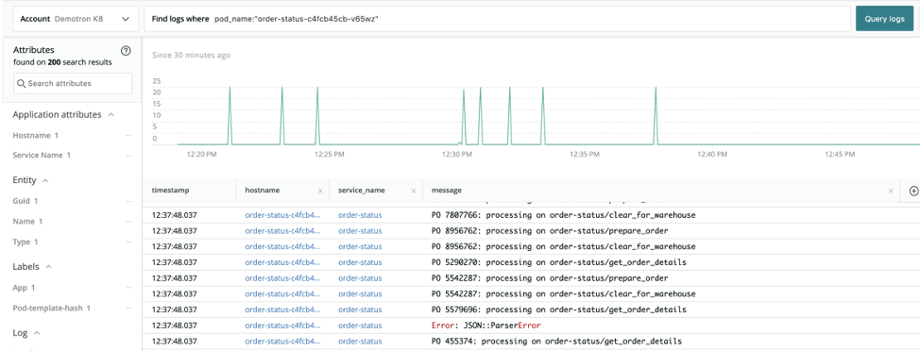Remove the message column with its X
920x351 pixels.
point(891,191)
